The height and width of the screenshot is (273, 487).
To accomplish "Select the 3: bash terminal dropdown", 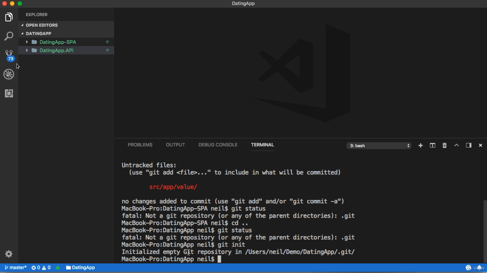I will (379, 146).
